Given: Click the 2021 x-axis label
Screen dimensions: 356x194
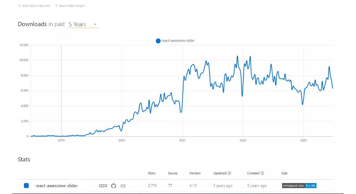Looking at the screenshot, I should click(182, 140).
